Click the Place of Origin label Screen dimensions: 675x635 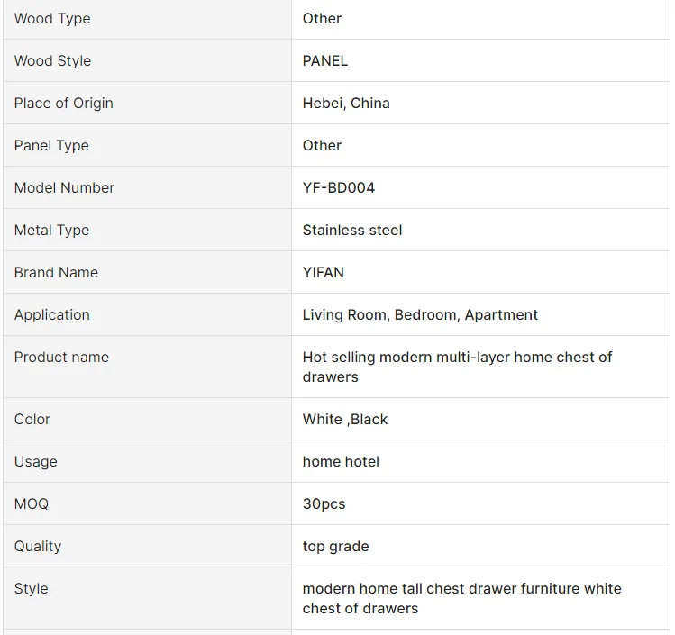[63, 104]
